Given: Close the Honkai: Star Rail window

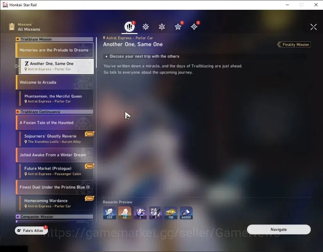Looking at the screenshot, I should click(316, 5).
